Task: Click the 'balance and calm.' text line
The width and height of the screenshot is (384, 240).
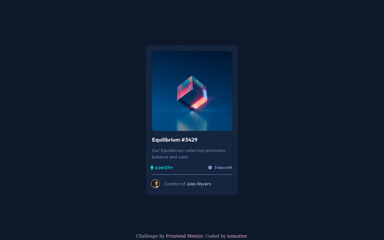Action: pyautogui.click(x=170, y=157)
